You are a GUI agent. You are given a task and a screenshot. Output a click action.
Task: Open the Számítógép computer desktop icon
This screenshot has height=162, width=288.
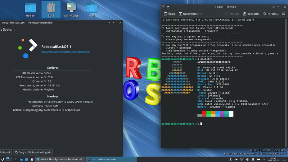(71, 10)
